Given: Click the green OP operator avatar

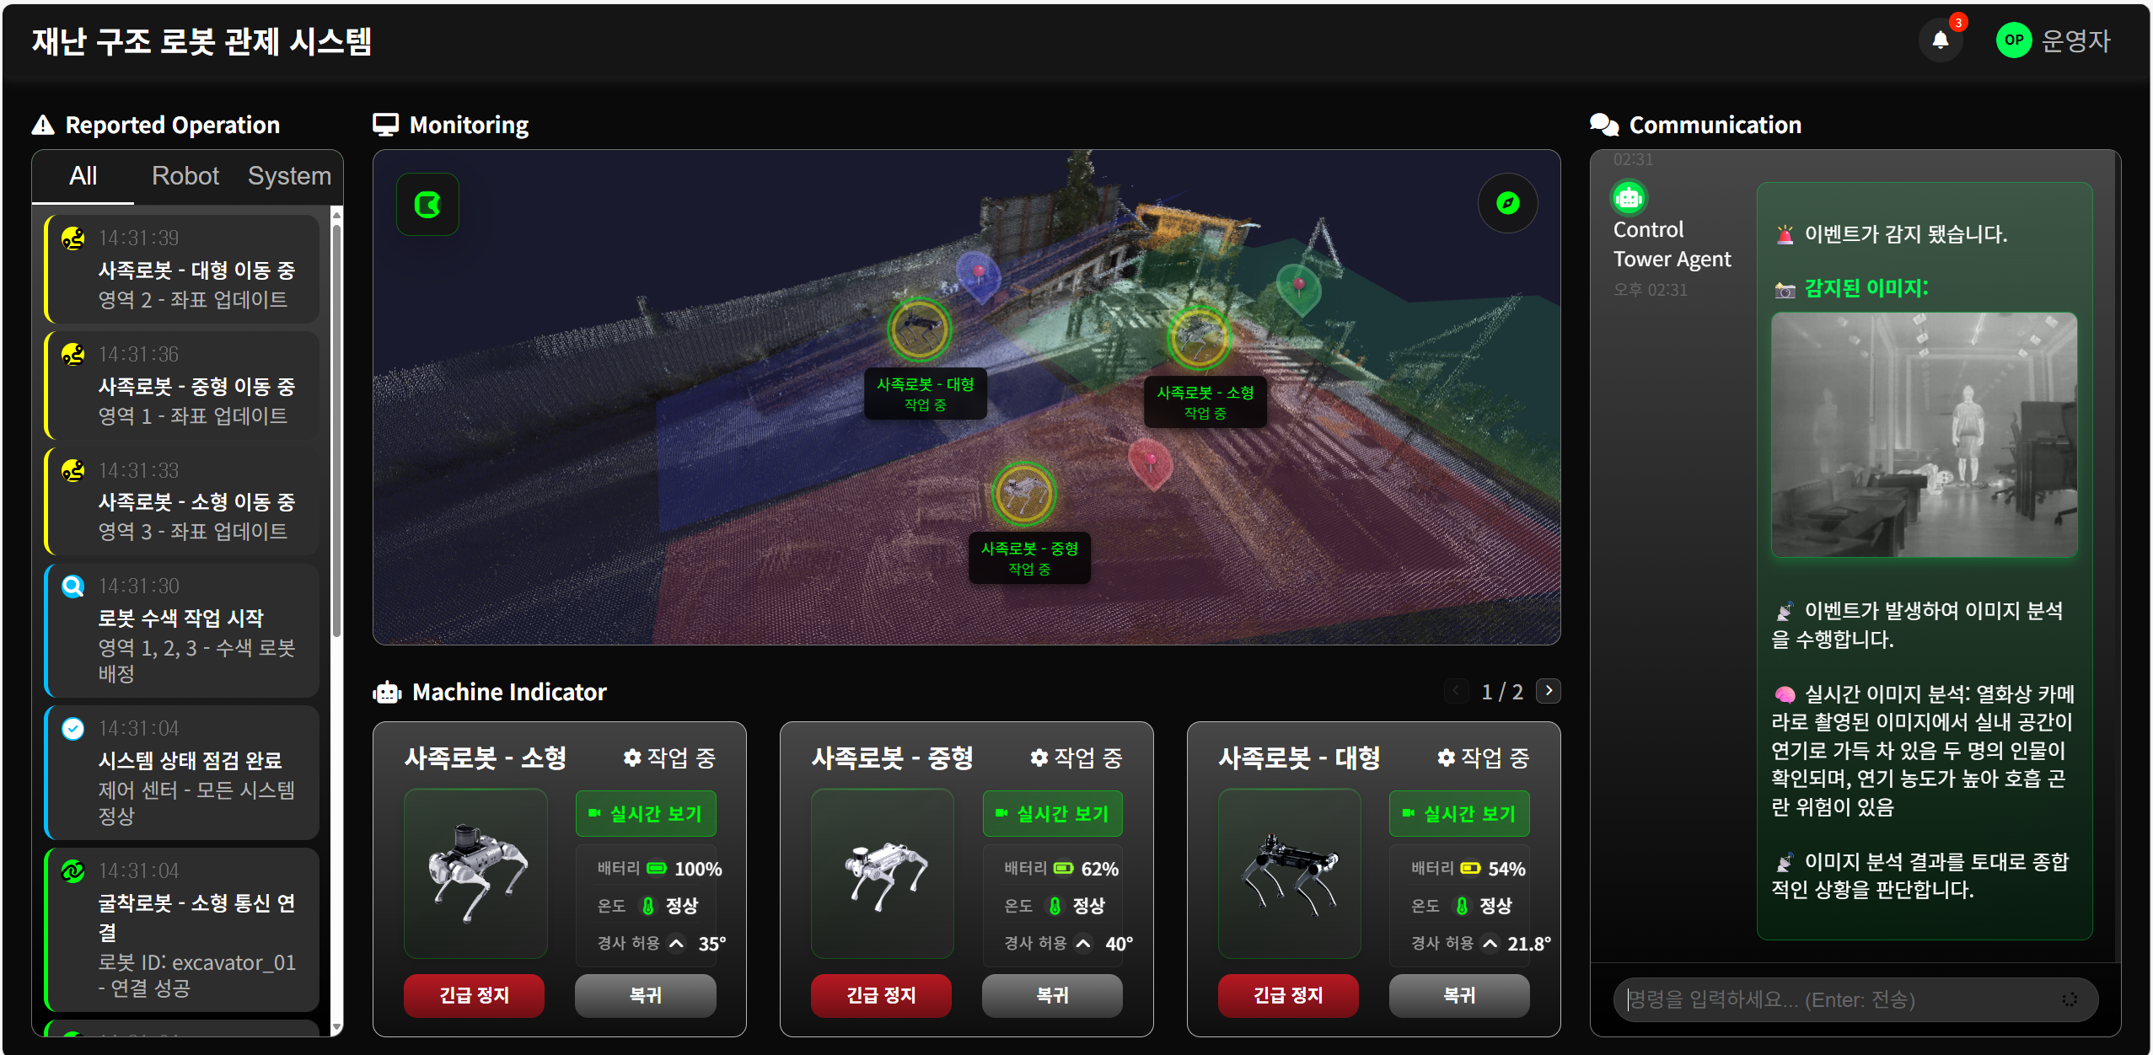Looking at the screenshot, I should (2013, 40).
